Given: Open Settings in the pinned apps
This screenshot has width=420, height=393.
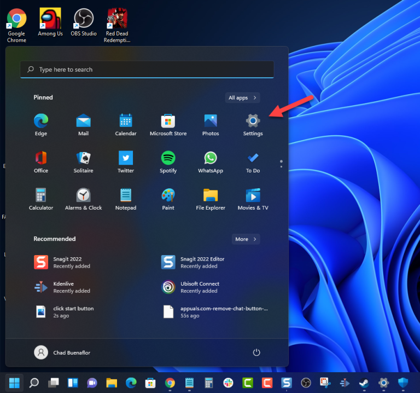Looking at the screenshot, I should (253, 125).
